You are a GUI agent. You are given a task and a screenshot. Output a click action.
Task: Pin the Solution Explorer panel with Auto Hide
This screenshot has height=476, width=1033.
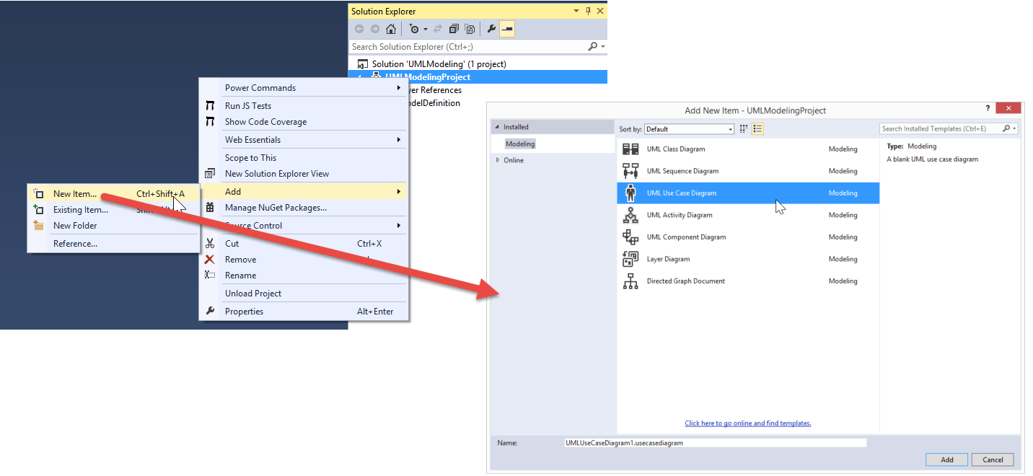pyautogui.click(x=588, y=11)
